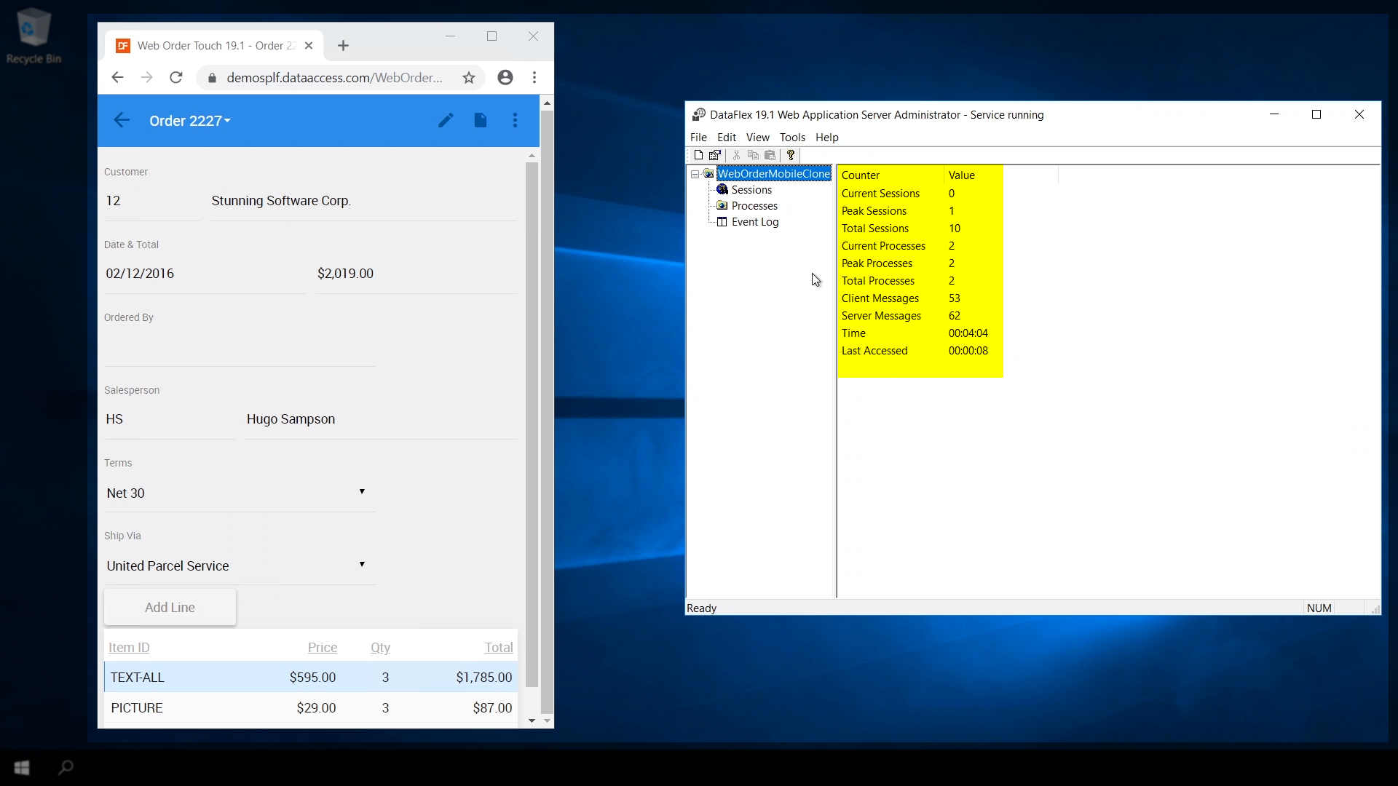
Task: Bookmark this page with the star icon
Action: point(469,78)
